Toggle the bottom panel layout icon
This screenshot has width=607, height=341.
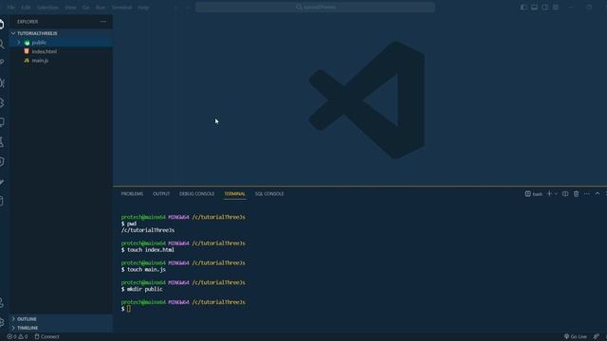pos(534,7)
